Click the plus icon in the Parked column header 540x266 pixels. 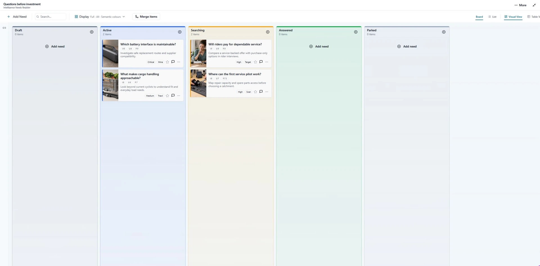pos(444,32)
